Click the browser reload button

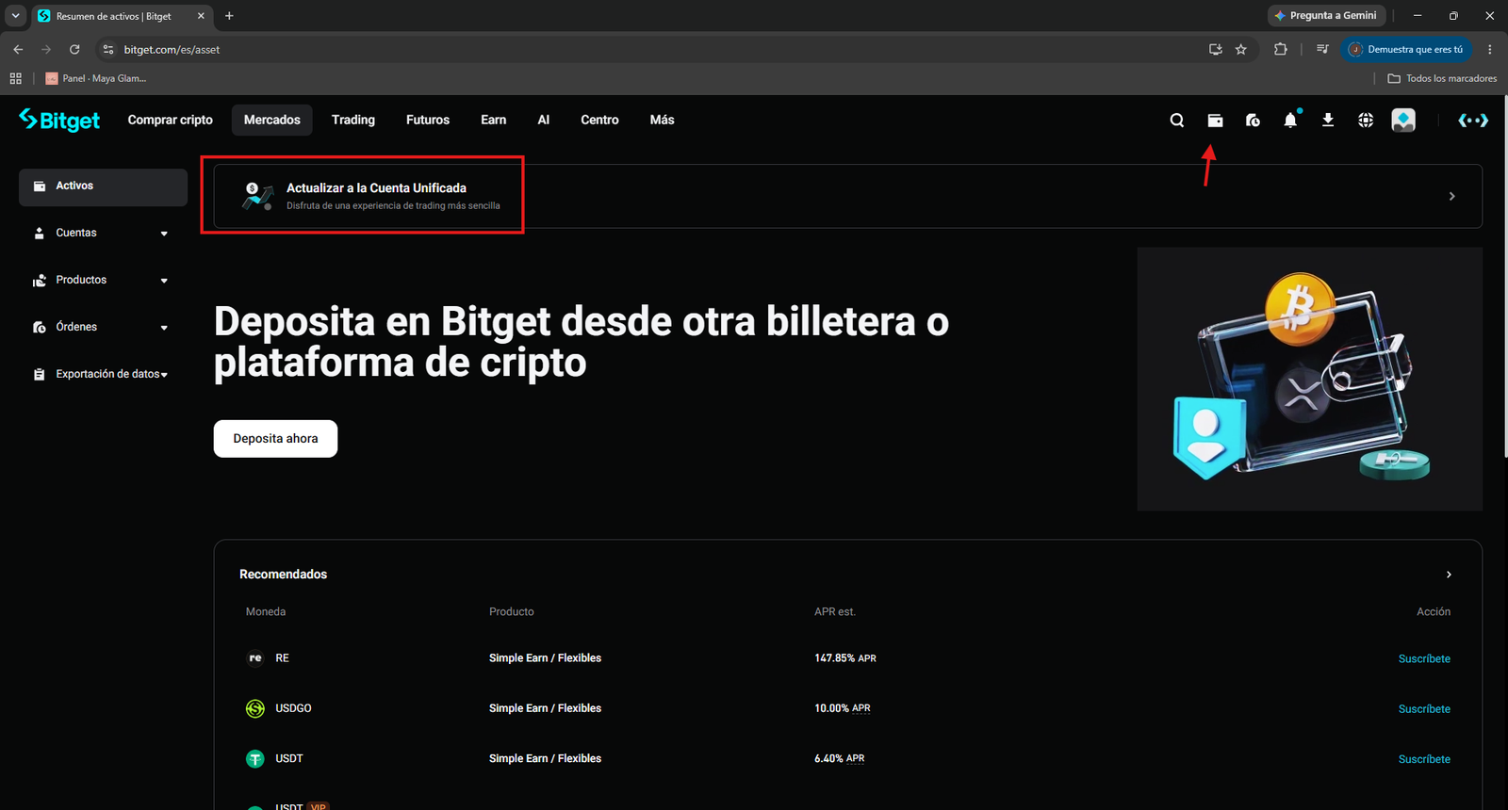tap(74, 49)
